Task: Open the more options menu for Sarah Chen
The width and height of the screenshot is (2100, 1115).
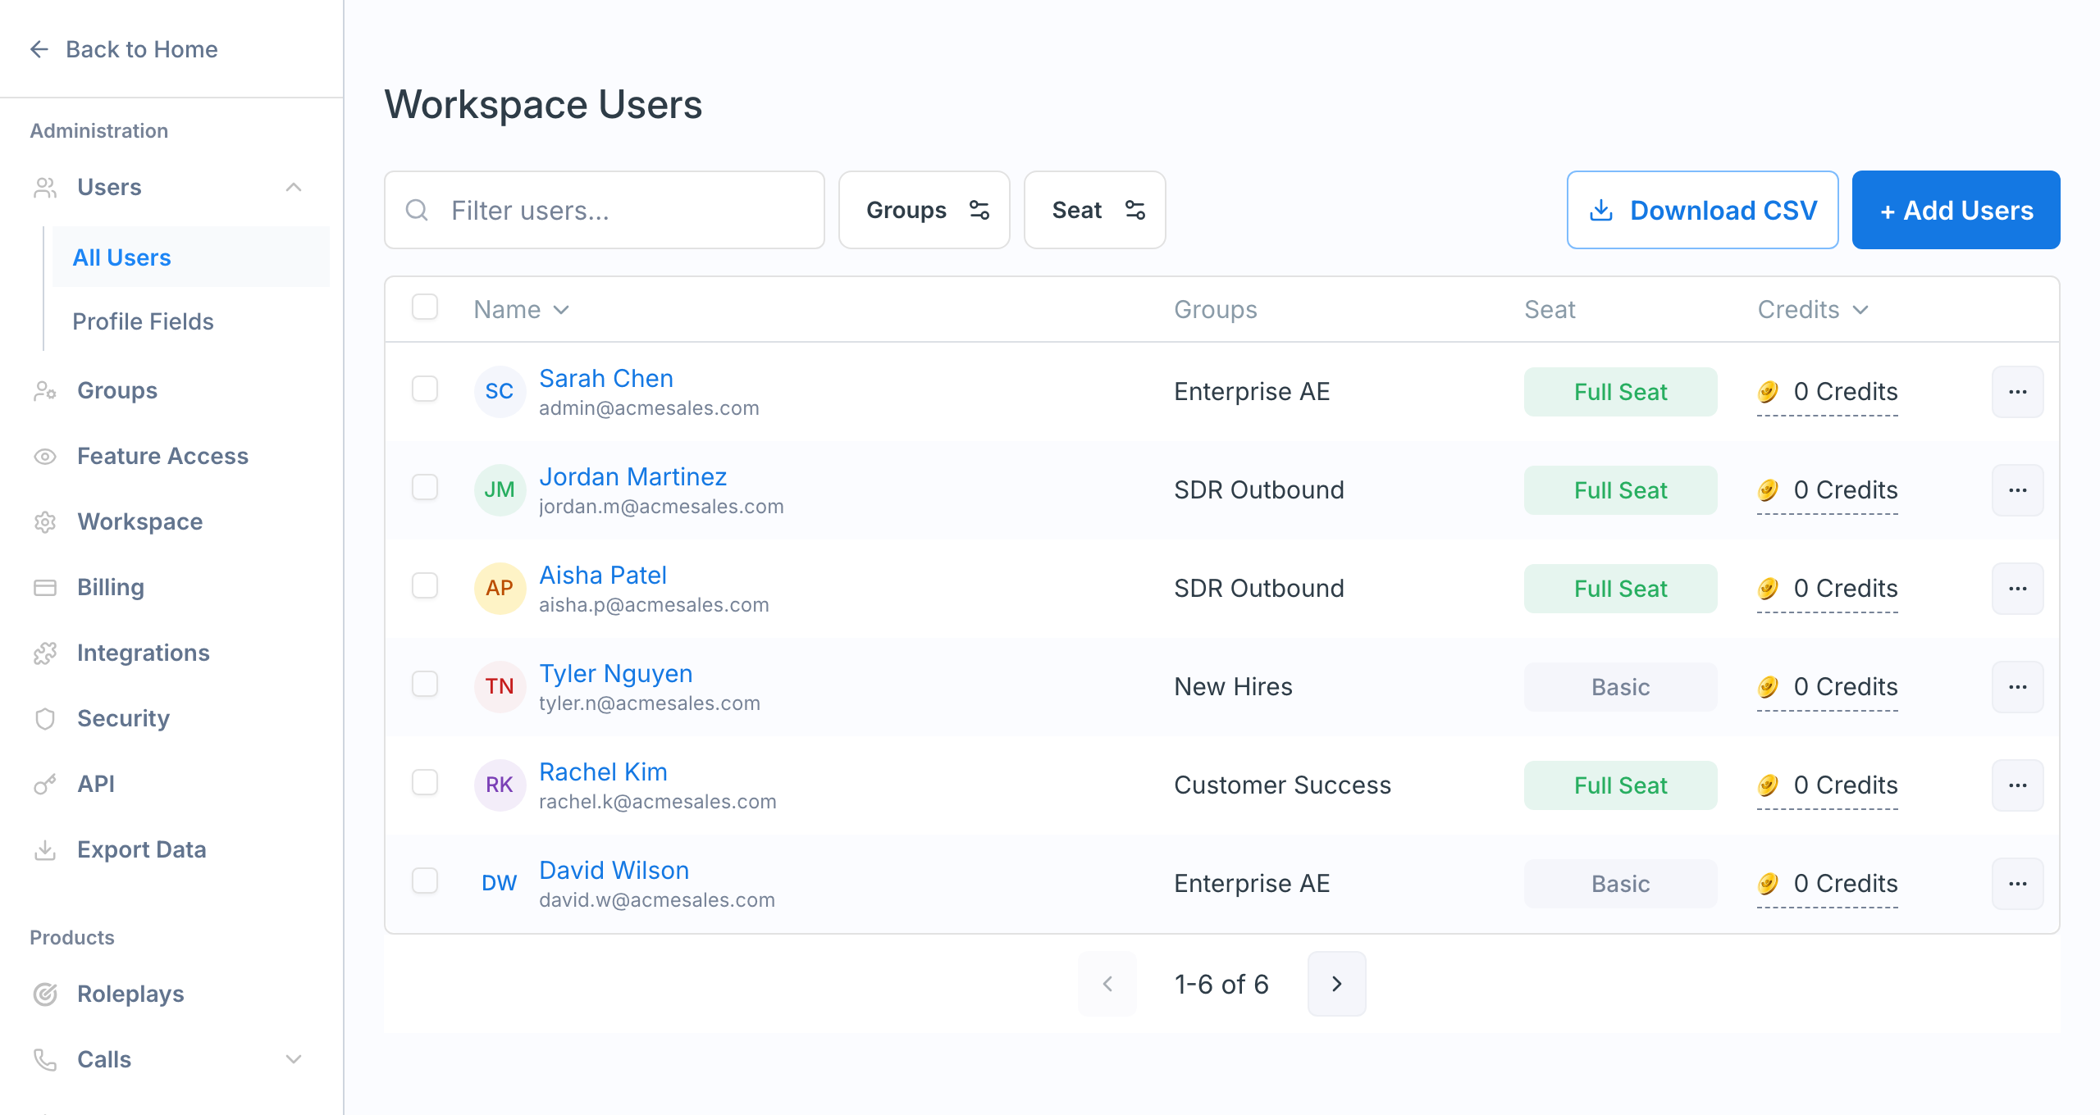Action: point(2018,392)
